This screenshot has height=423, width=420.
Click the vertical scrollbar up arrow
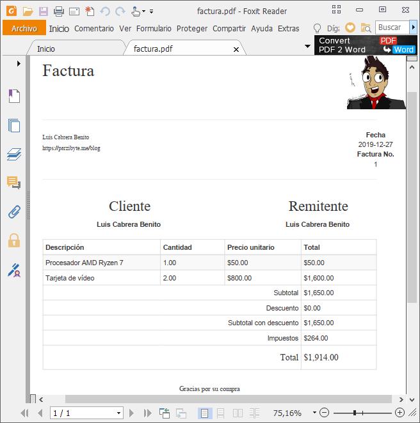(412, 68)
